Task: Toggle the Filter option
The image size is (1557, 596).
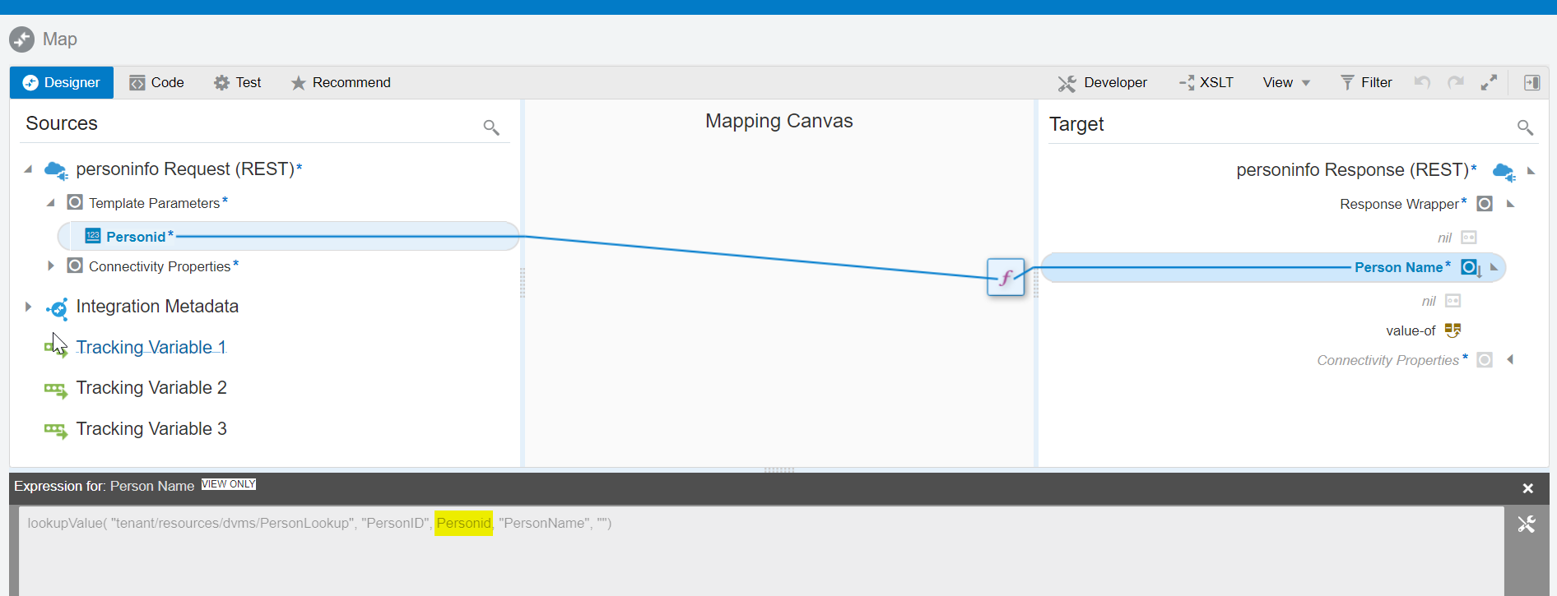Action: point(1366,82)
